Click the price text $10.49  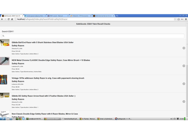coord(18,51)
